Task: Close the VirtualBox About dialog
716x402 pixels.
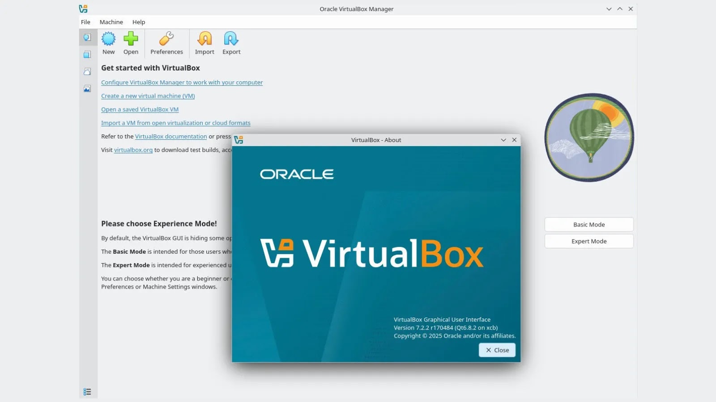Action: [x=497, y=350]
